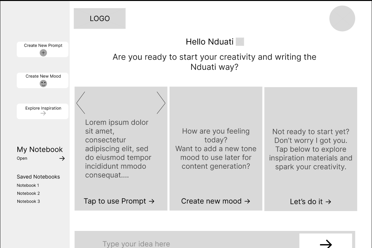Type in the 'Type your idea here' field
This screenshot has height=248, width=372.
coord(187,243)
